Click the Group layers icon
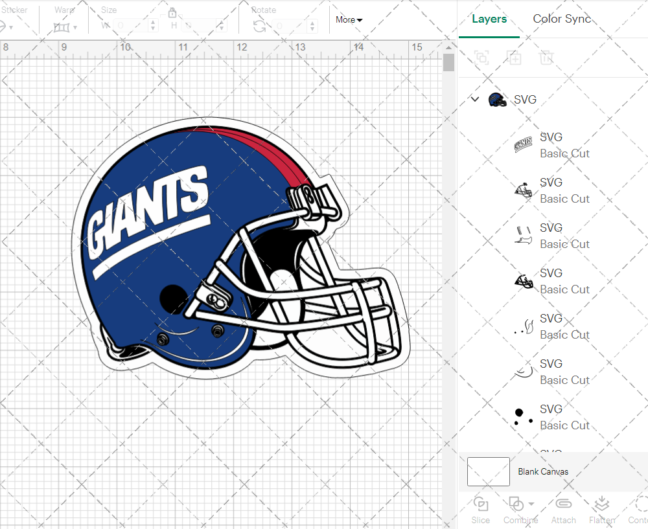648x529 pixels. tap(481, 58)
